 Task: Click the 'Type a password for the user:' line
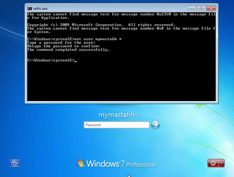[61, 43]
